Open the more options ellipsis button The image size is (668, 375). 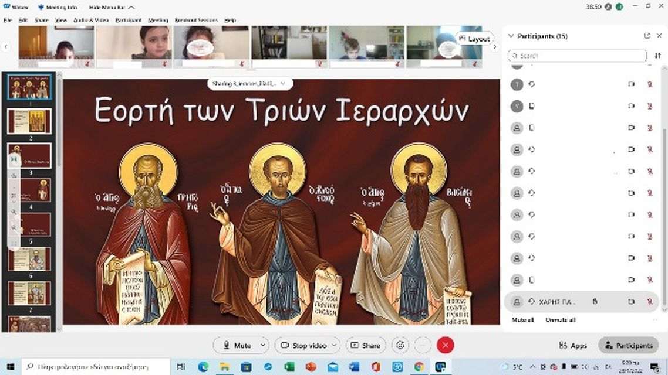(423, 345)
